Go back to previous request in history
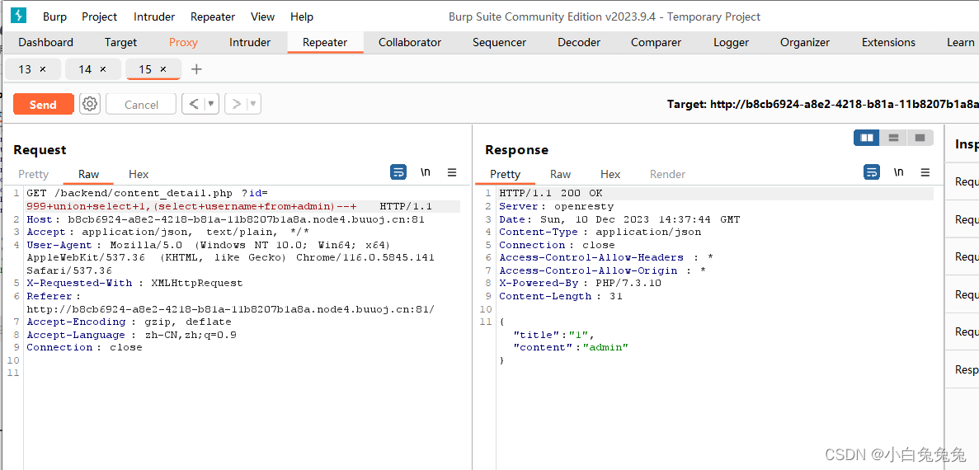This screenshot has height=470, width=979. pos(194,104)
